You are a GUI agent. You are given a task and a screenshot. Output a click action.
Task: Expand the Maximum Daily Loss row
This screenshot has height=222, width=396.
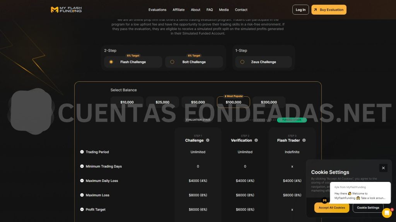[81, 180]
